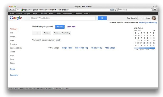This screenshot has width=163, height=97.
Task: Open Search in the Google bar
Action: tap(19, 13)
